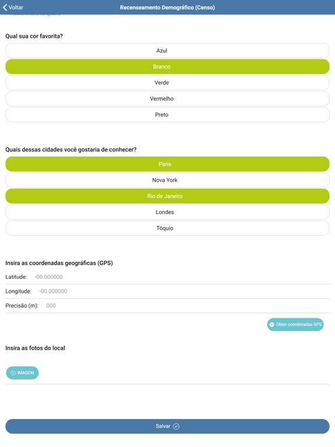
Task: Go back using the Voltar link
Action: point(13,8)
